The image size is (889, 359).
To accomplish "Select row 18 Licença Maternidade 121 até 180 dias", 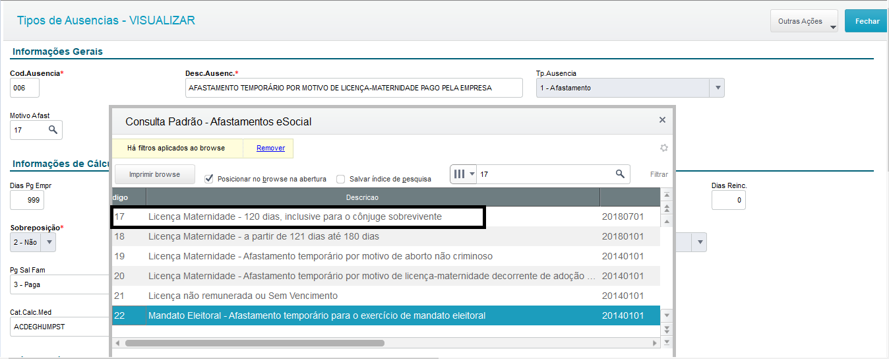I will pos(386,236).
